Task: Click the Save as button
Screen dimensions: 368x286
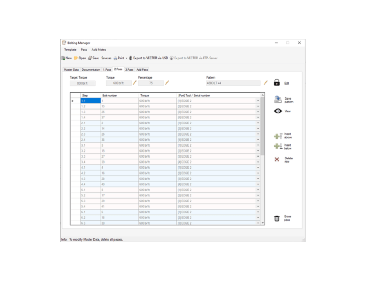Action: click(106, 58)
